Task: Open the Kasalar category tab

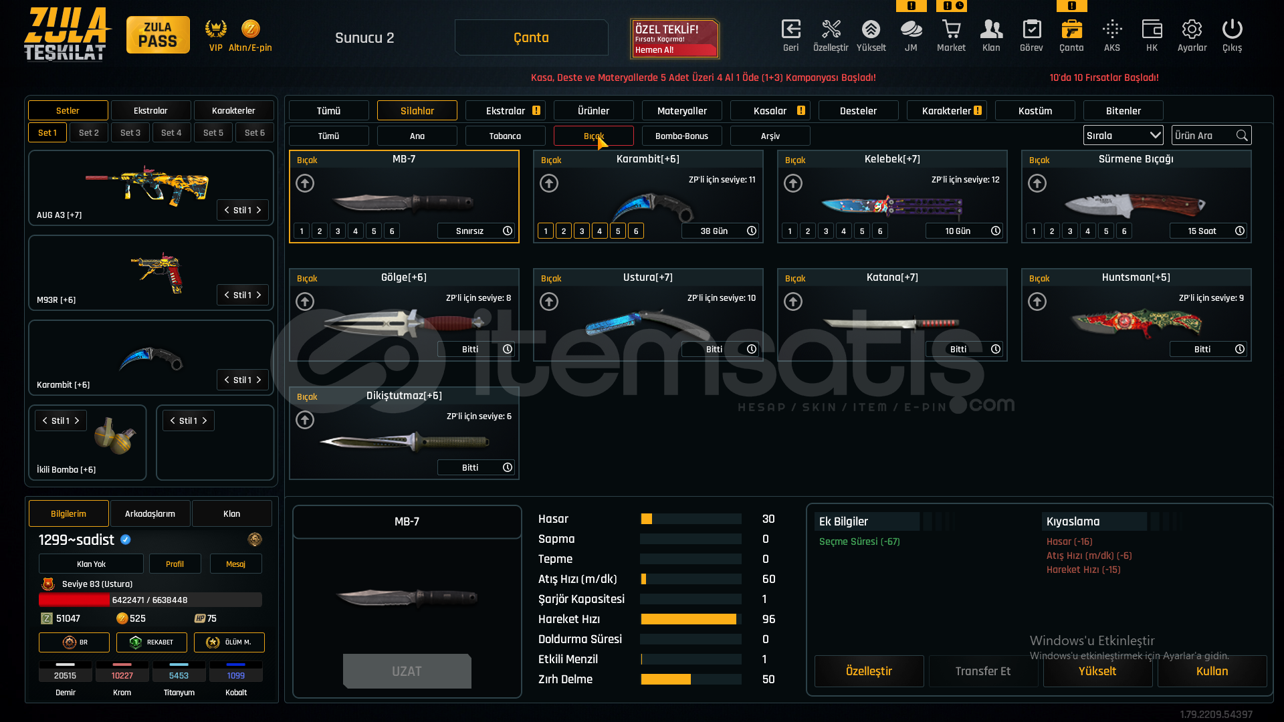Action: [x=770, y=111]
